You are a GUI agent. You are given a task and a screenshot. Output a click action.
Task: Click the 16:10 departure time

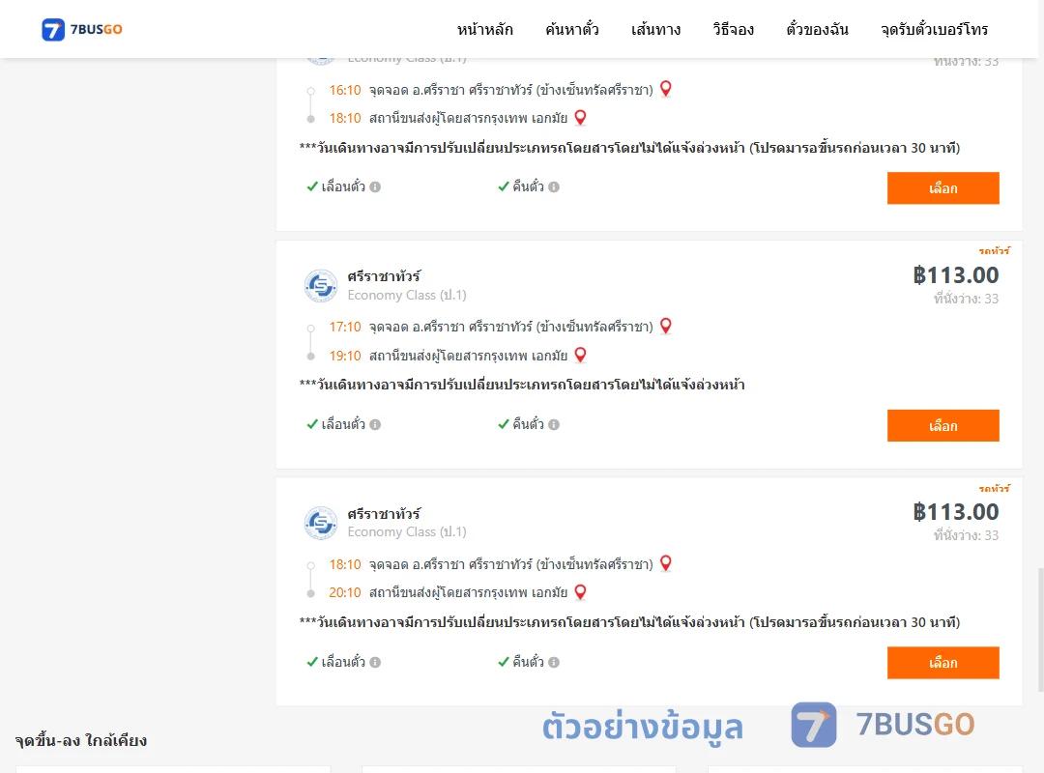click(345, 90)
